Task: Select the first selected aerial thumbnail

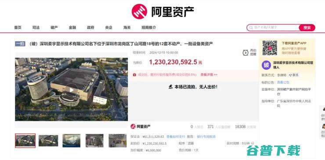Action: pos(25,141)
